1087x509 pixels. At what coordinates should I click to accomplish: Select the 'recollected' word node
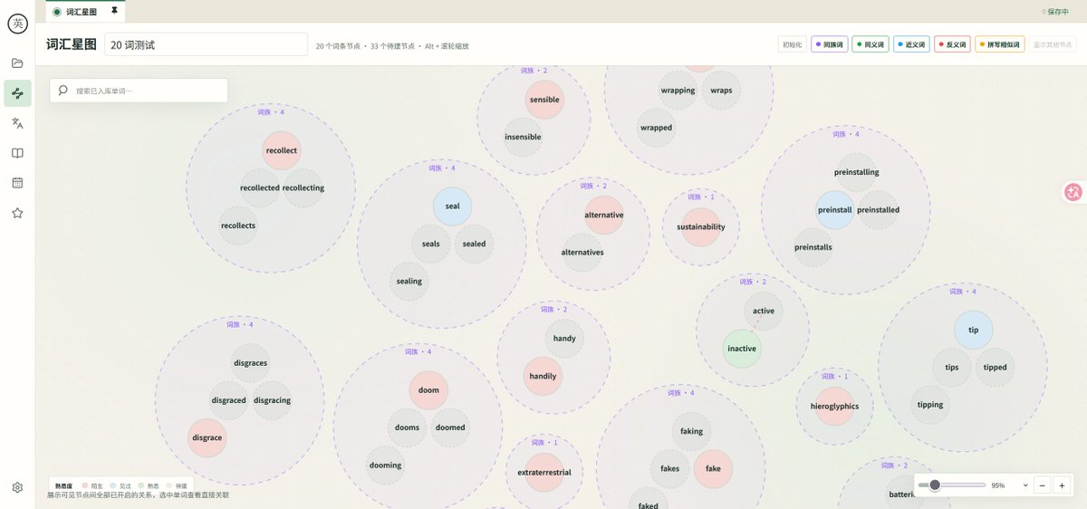[x=260, y=187]
